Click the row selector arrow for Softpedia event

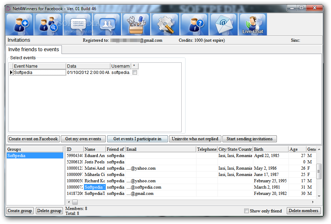[11, 73]
